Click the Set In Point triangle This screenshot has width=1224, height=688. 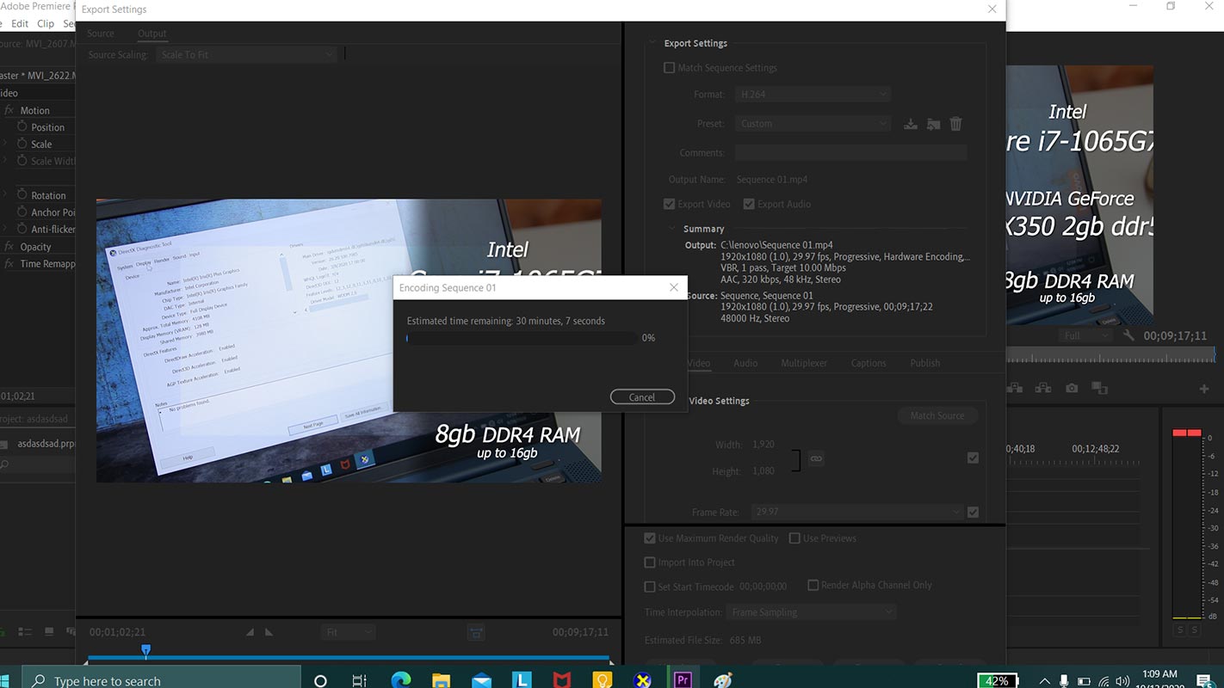click(x=250, y=632)
